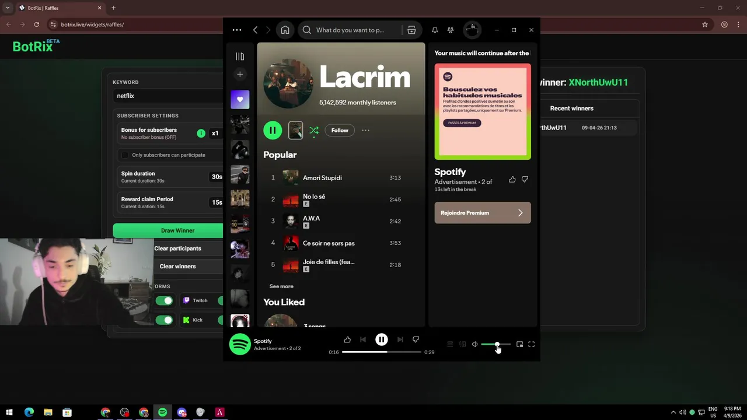Dislike the Spotify advertisement in right panel
The height and width of the screenshot is (420, 747).
click(525, 180)
